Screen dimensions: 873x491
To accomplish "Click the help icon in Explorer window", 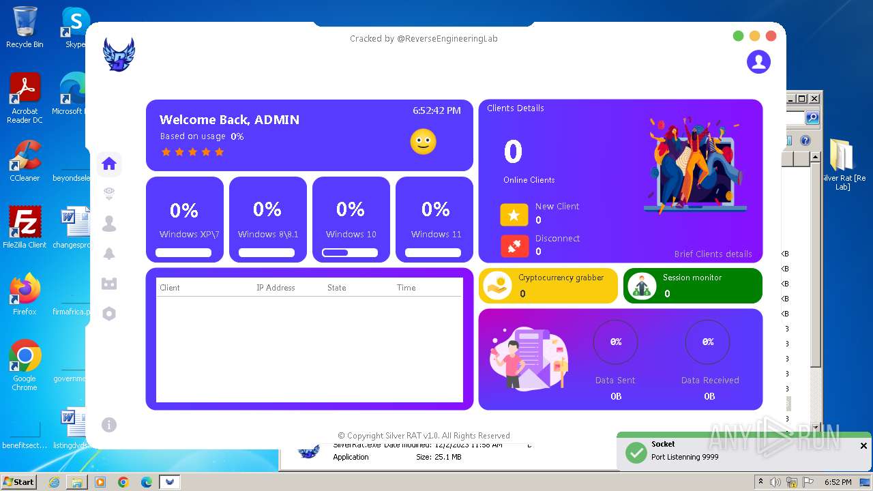I will (805, 140).
